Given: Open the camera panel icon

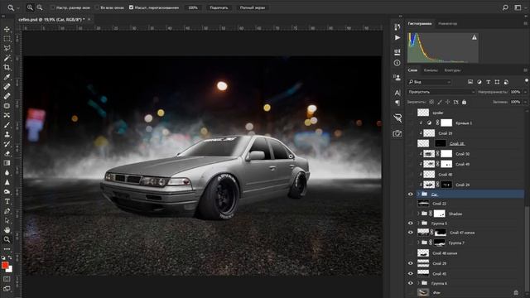Looking at the screenshot, I should [x=397, y=134].
